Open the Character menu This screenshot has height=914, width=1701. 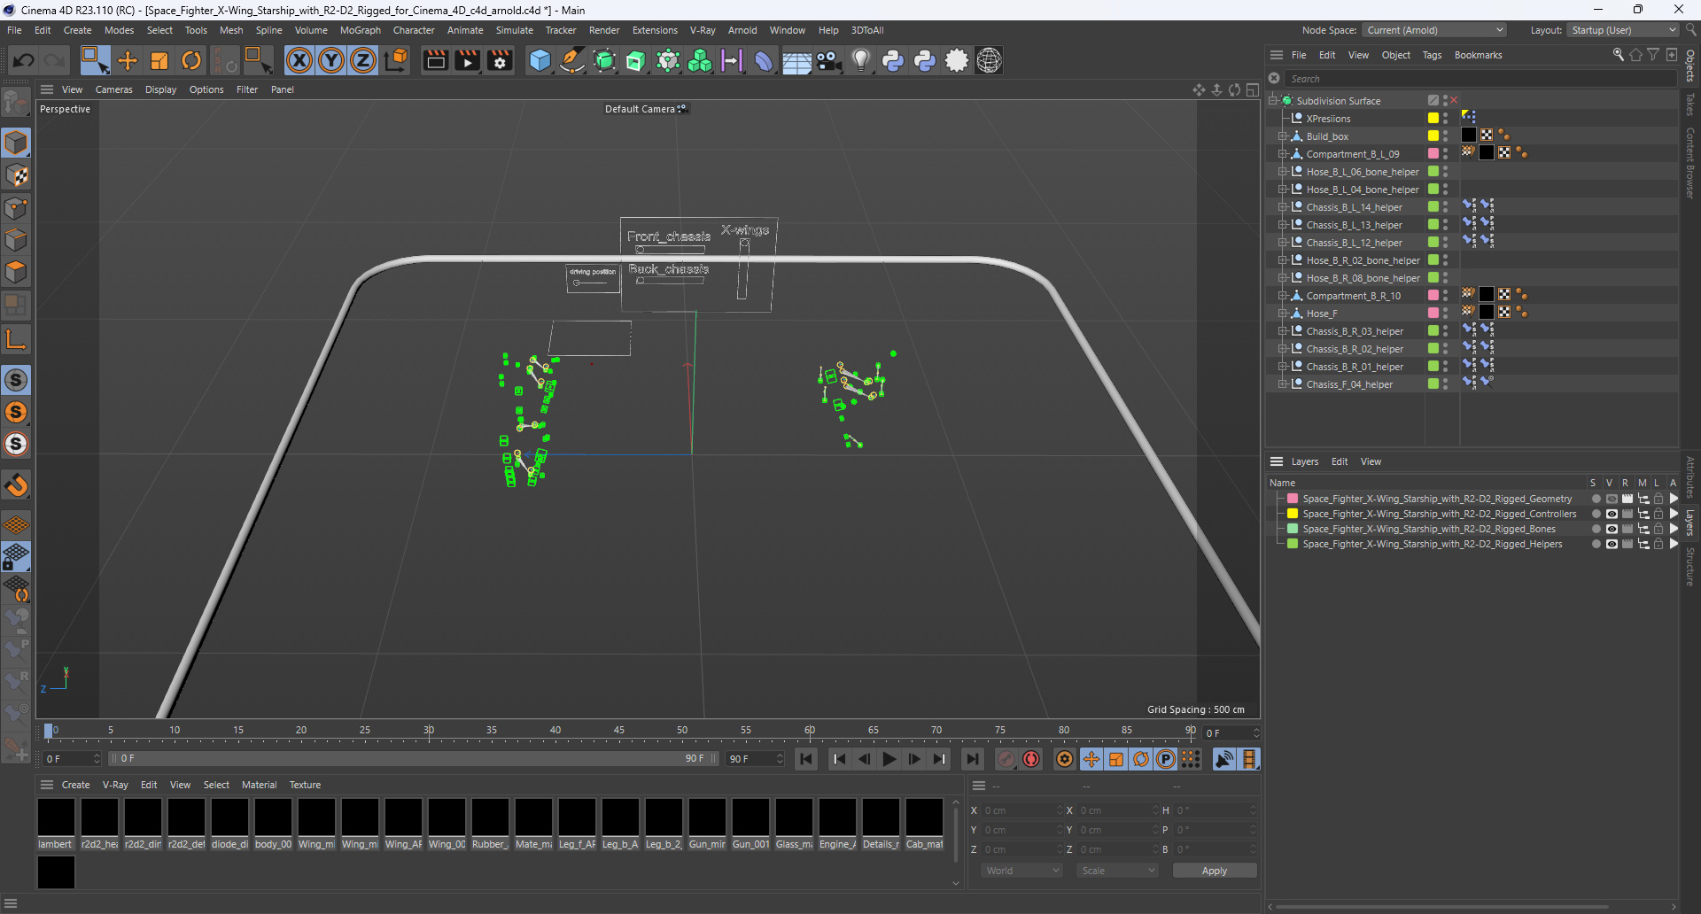click(x=414, y=30)
